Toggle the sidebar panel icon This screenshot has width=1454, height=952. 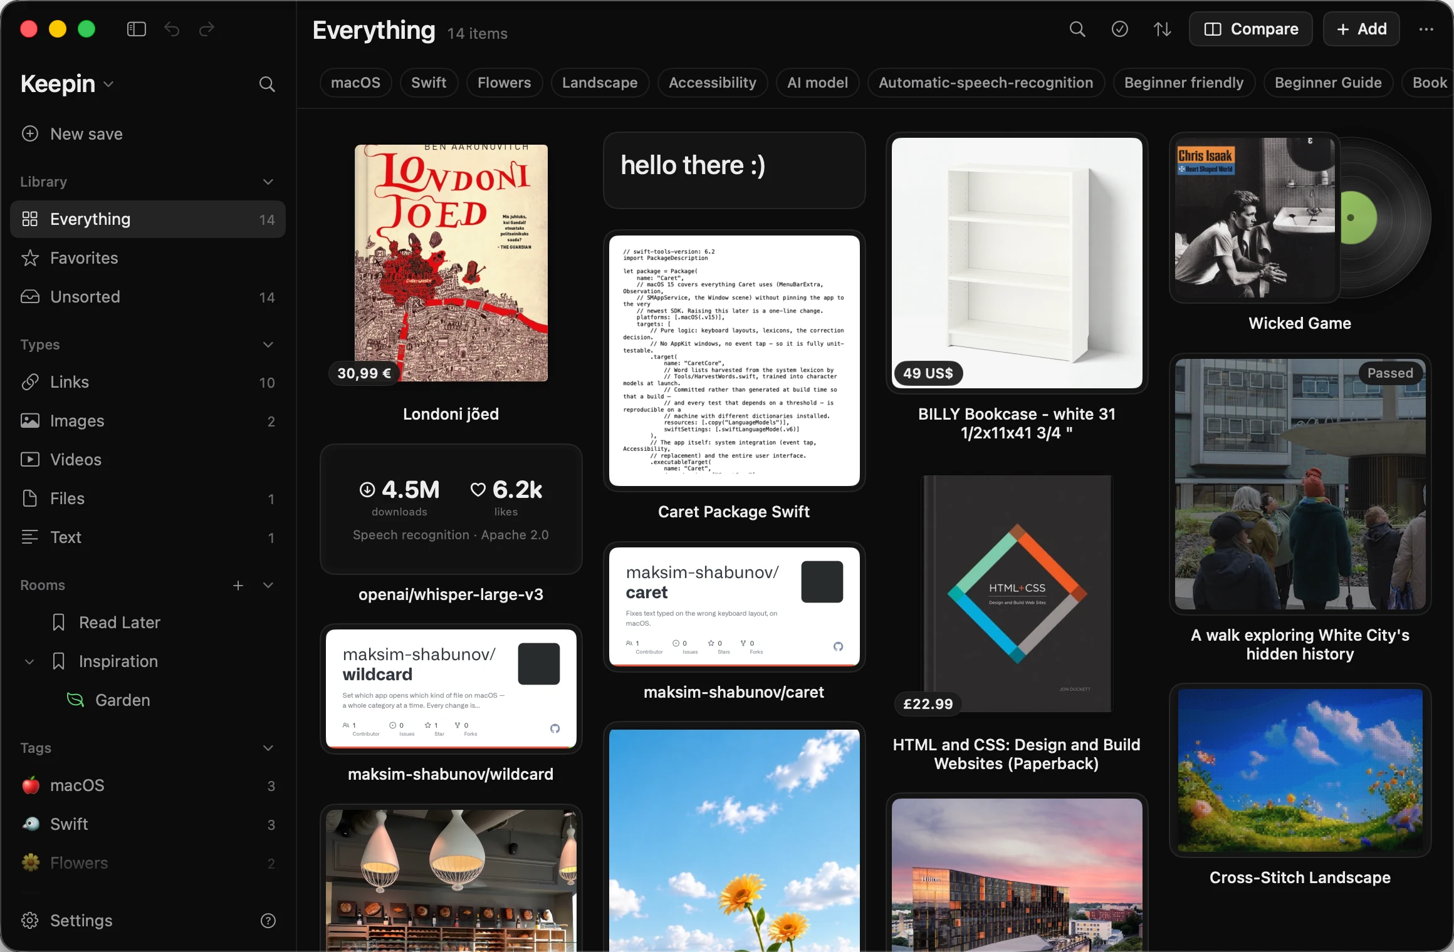136,29
